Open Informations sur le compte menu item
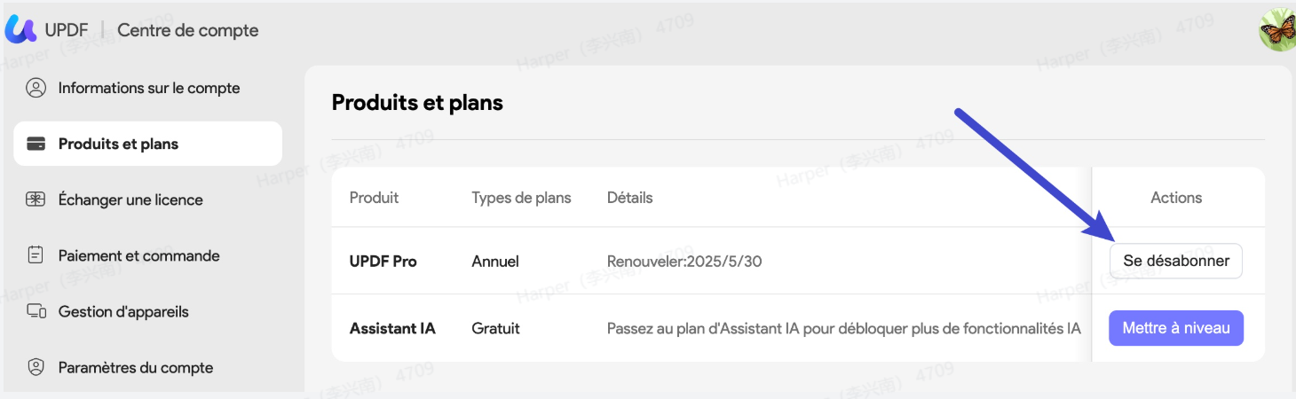Viewport: 1296px width, 399px height. point(148,88)
